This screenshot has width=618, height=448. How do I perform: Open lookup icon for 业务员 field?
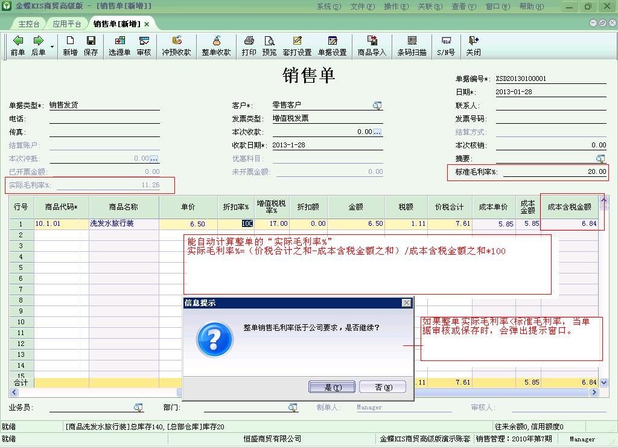(x=138, y=408)
